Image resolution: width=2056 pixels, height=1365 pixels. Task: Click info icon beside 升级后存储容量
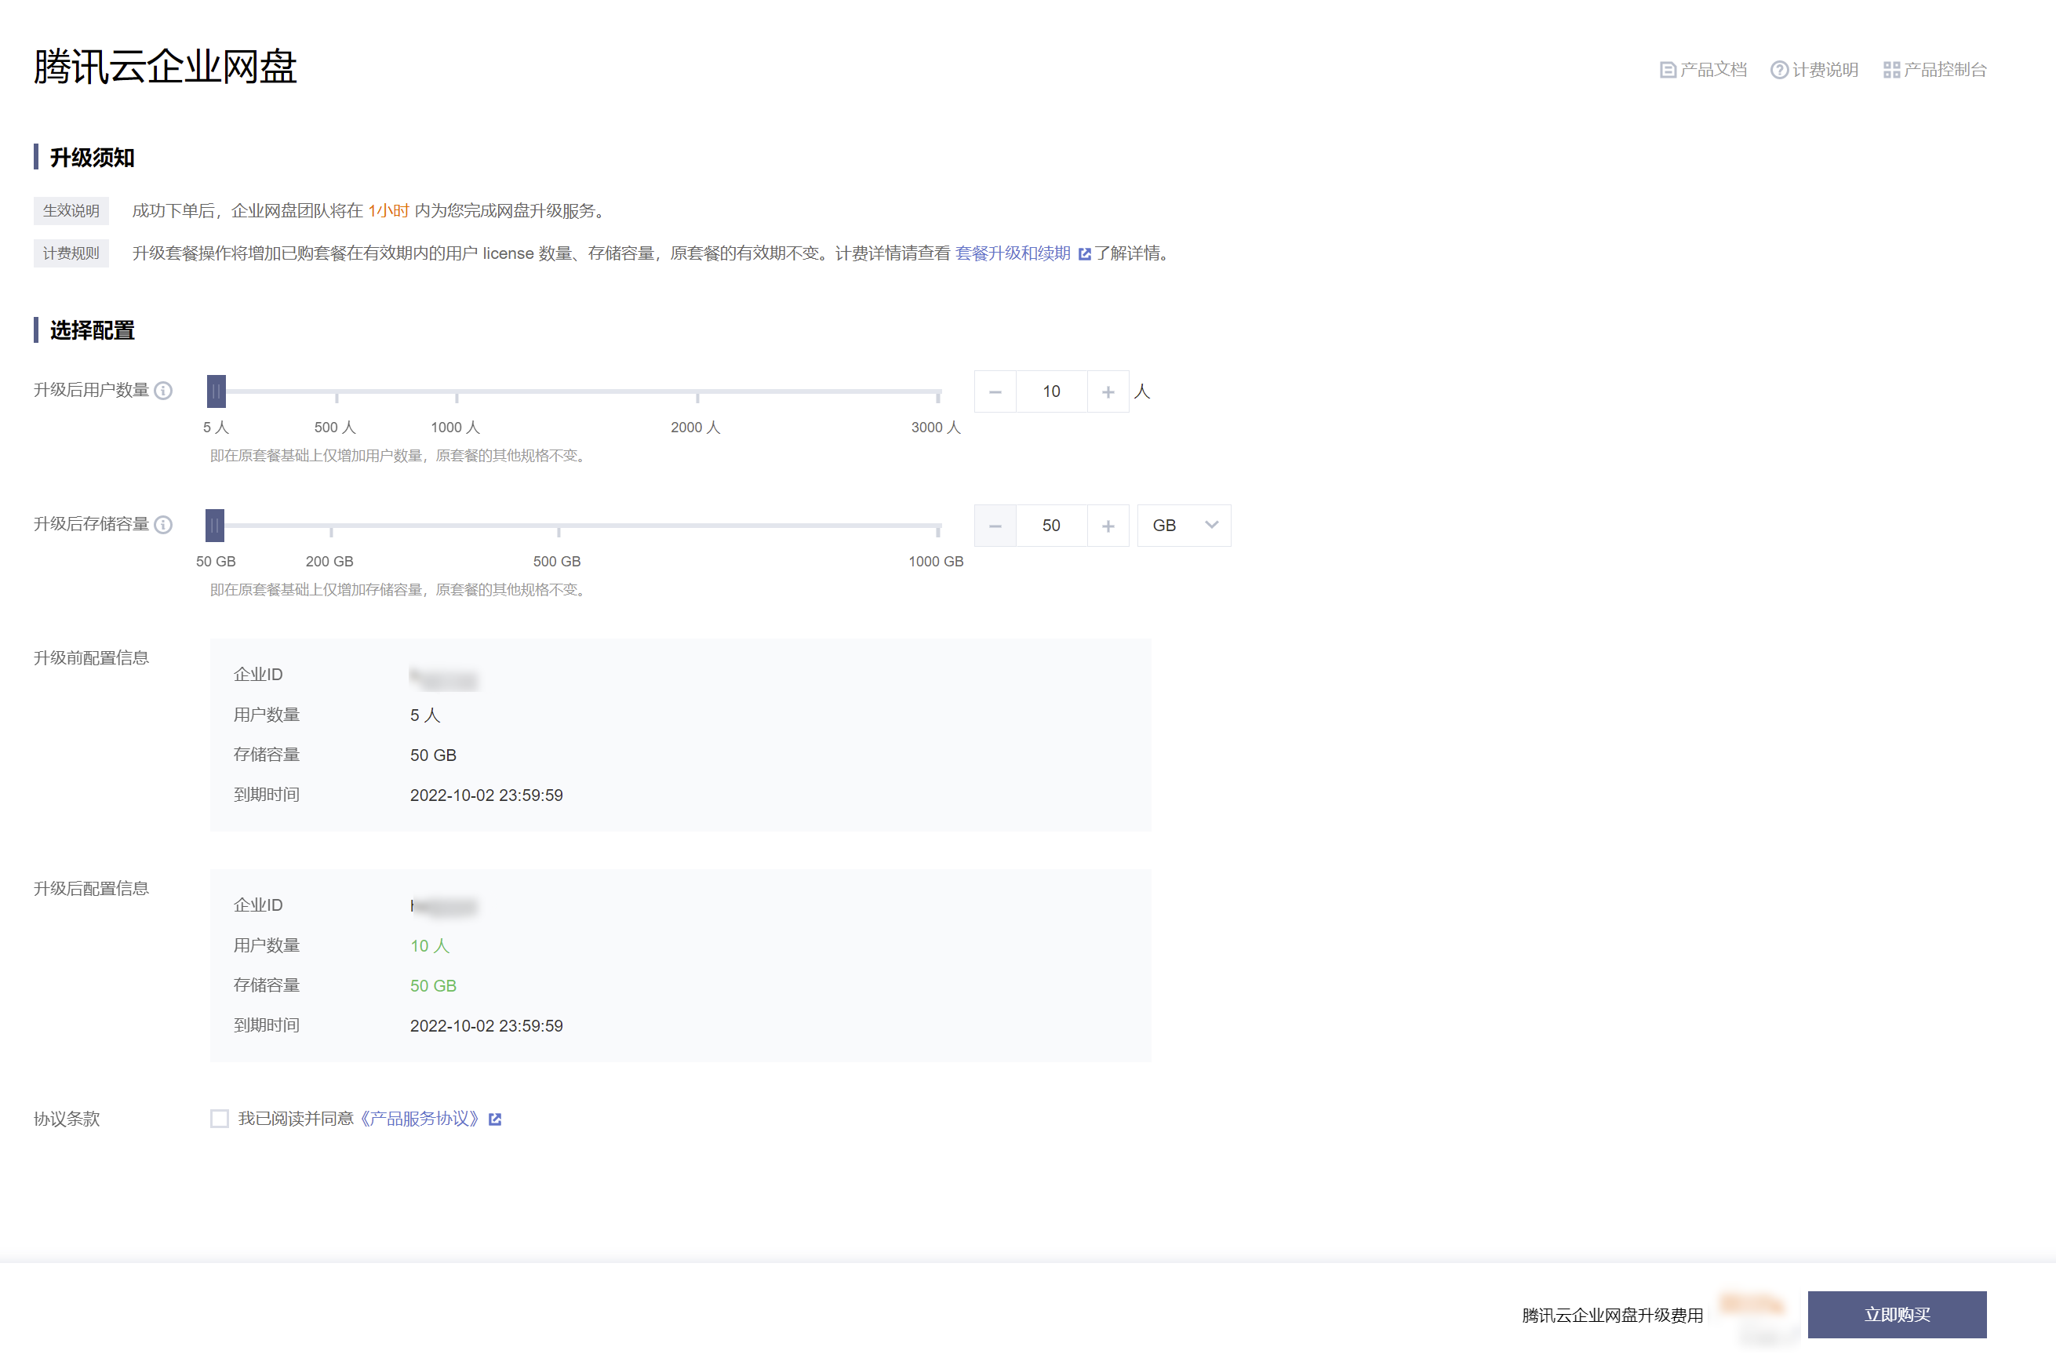164,525
